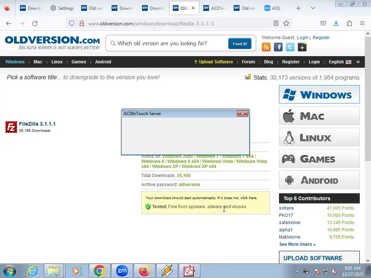371x278 pixels.
Task: Click the OldVersion.com site logo
Action: coord(52,43)
